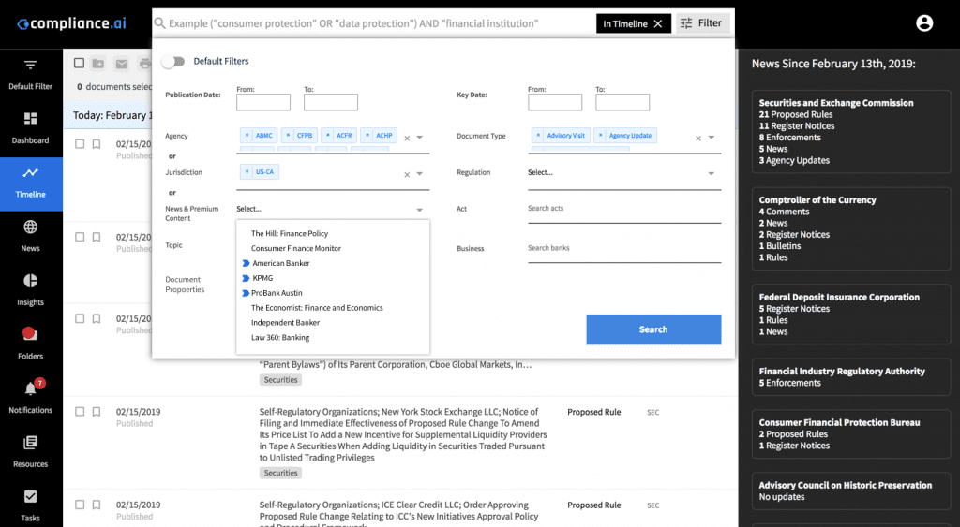Click Key Date To field
The height and width of the screenshot is (527, 960).
pos(622,102)
